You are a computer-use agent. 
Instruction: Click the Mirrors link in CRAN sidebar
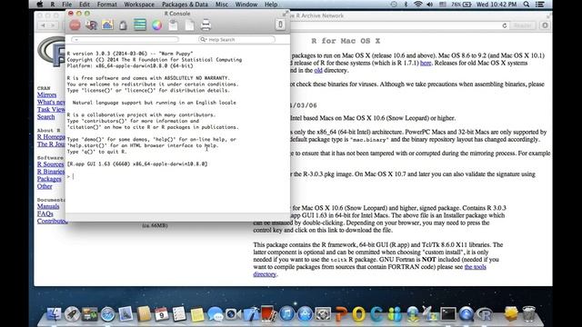(x=46, y=94)
